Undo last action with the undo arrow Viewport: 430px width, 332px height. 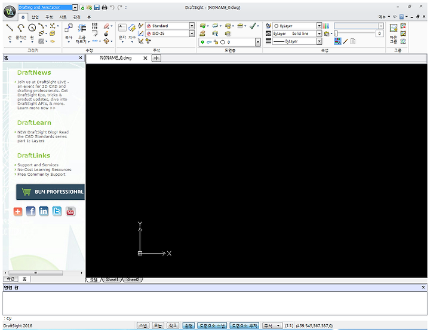112,7
